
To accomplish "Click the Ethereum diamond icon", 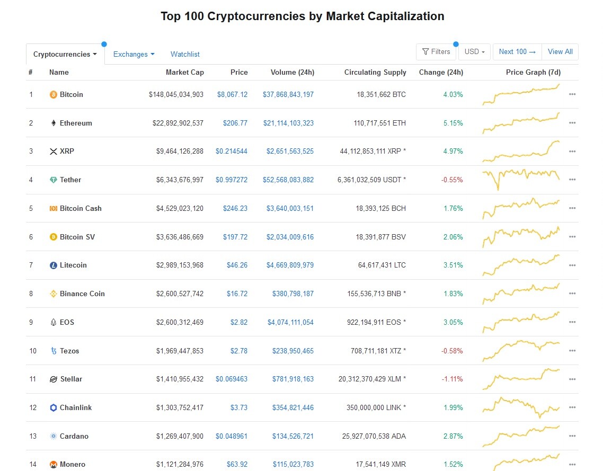I will click(54, 123).
